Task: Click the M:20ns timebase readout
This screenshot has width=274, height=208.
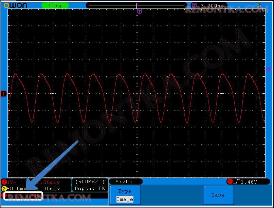Action: [126, 182]
